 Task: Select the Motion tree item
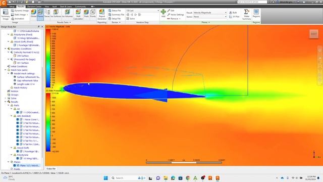[x=15, y=91]
